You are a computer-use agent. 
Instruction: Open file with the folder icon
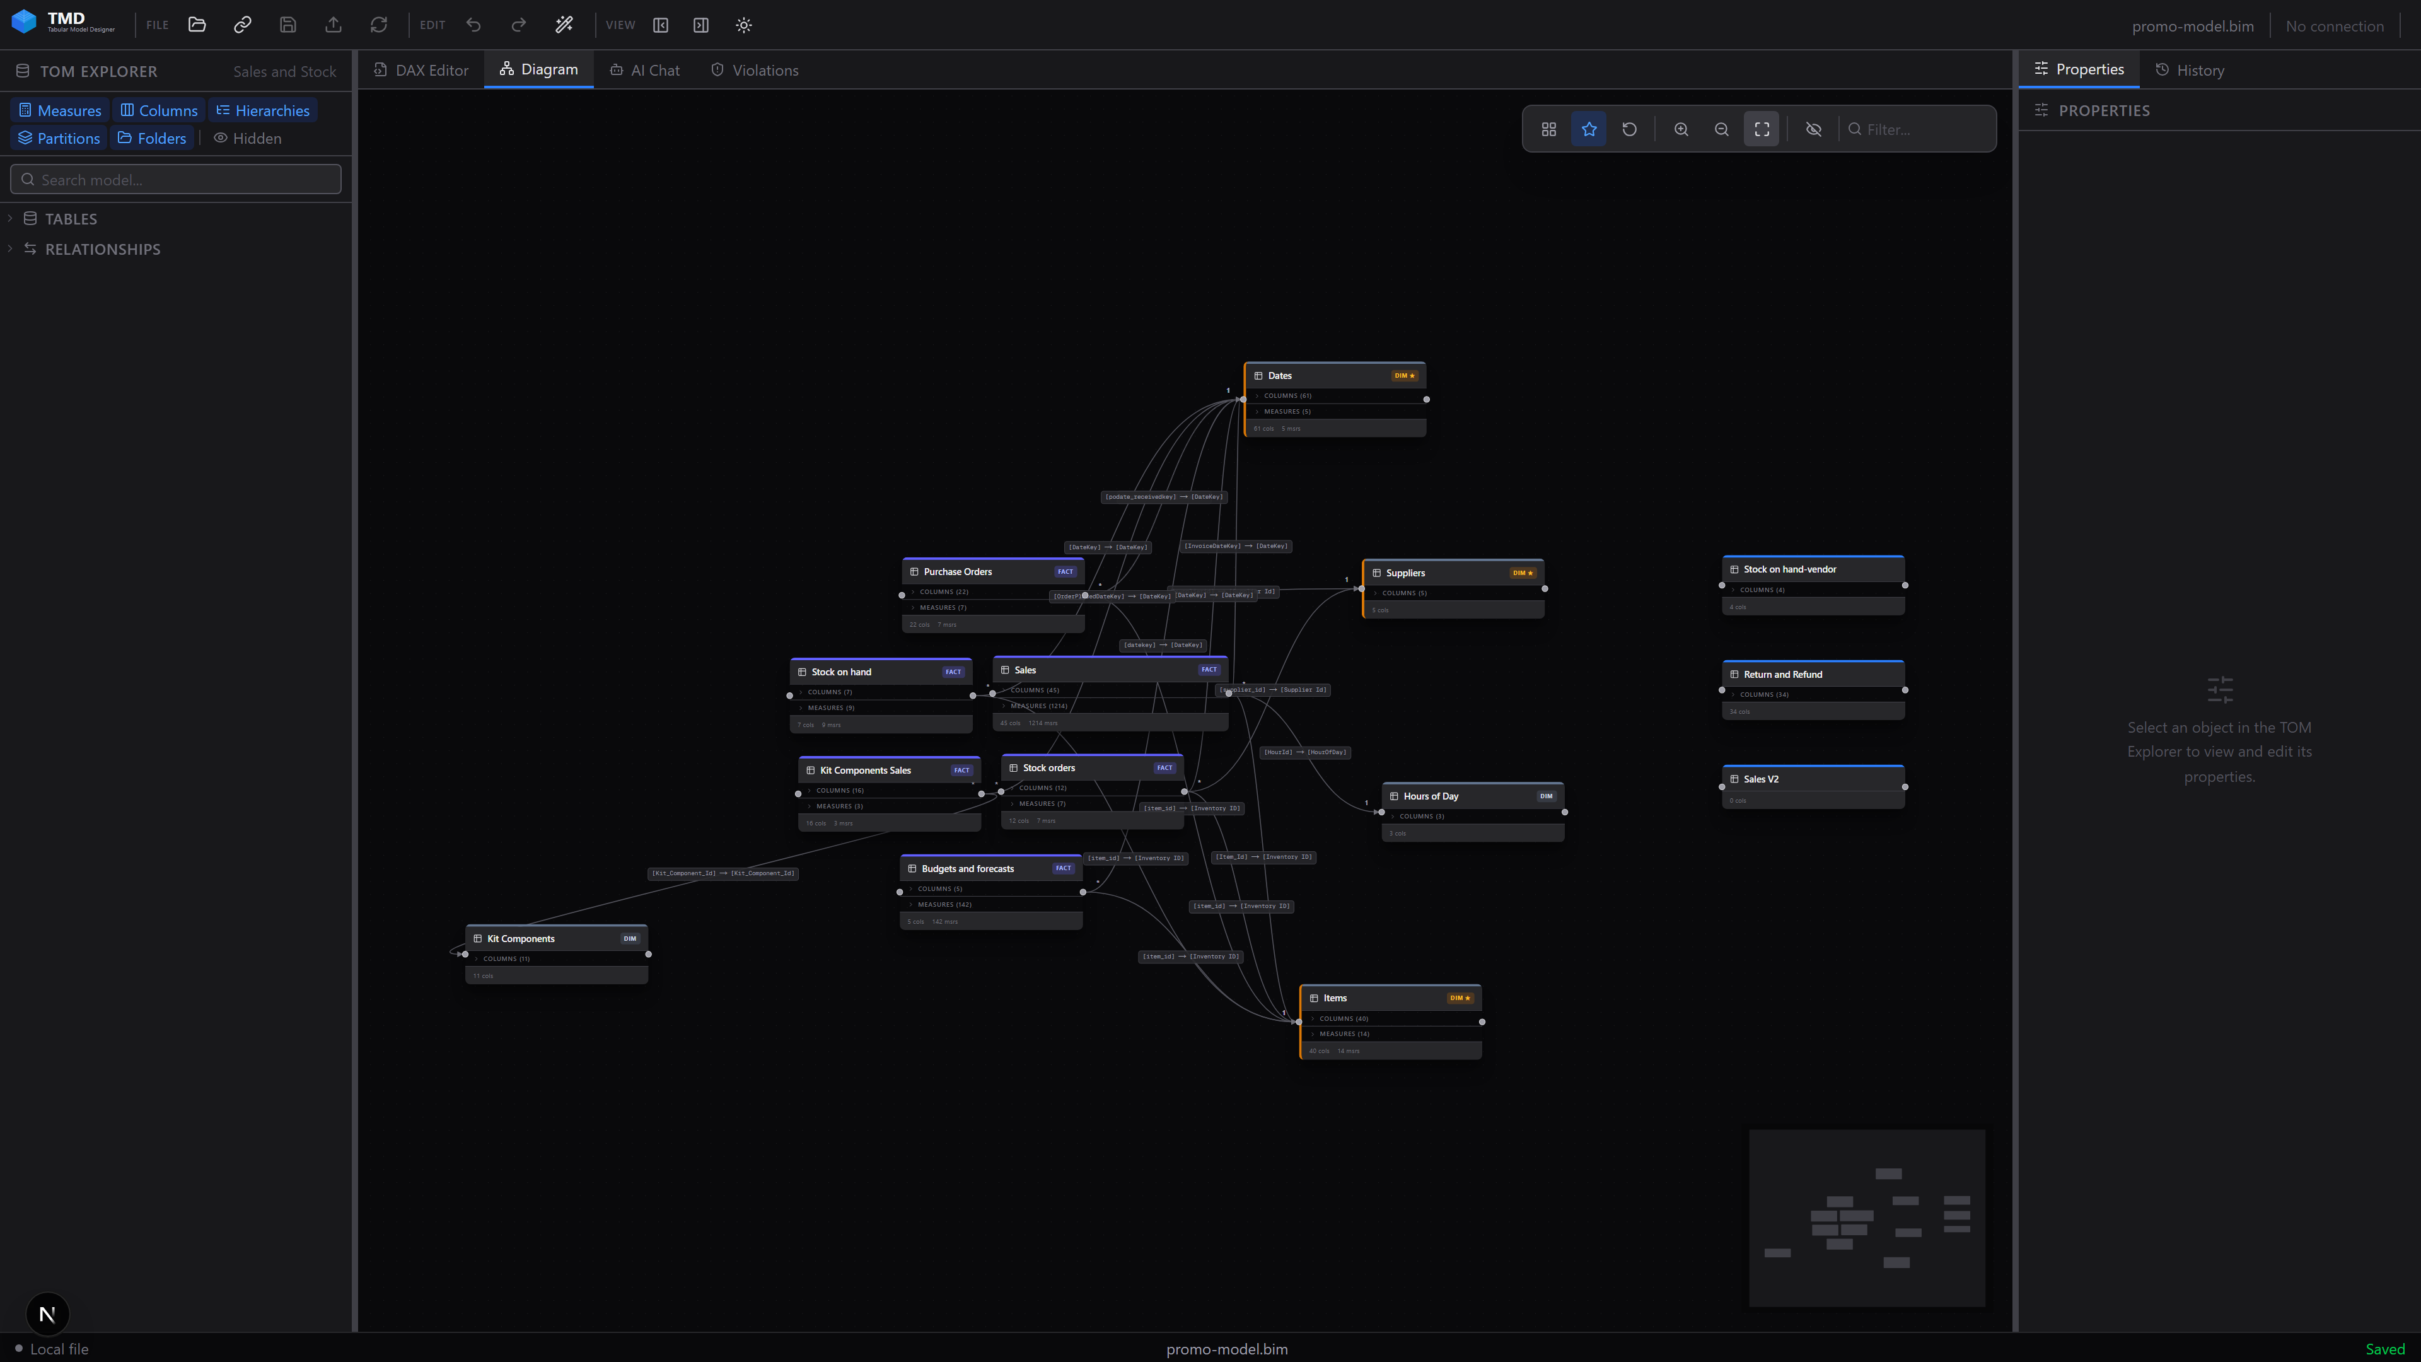point(197,25)
